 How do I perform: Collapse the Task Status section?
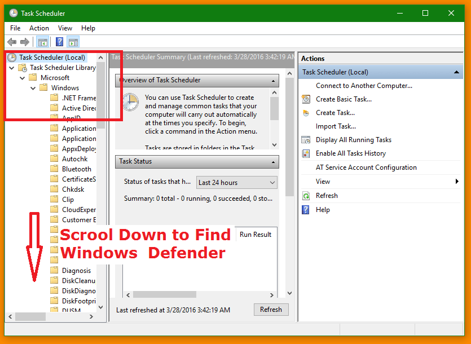274,162
